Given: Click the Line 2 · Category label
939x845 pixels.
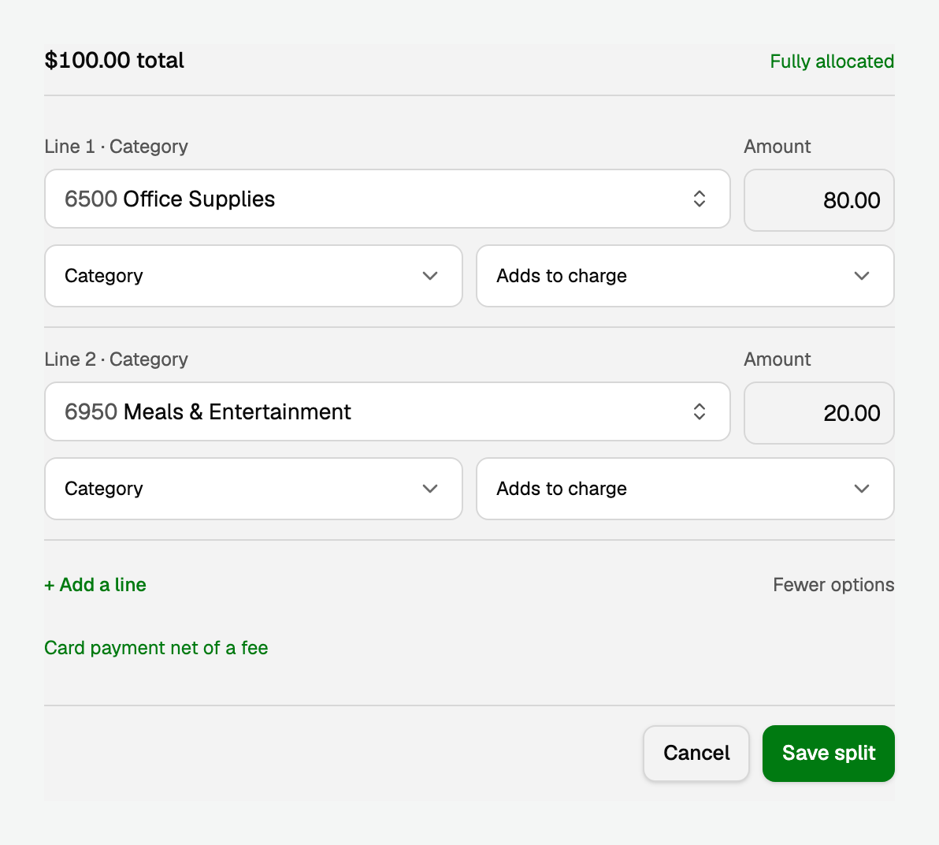Looking at the screenshot, I should (x=116, y=359).
